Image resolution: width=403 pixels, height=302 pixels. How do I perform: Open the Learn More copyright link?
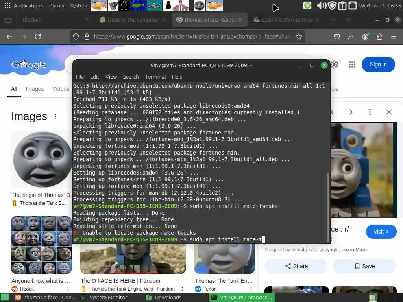pos(354,250)
